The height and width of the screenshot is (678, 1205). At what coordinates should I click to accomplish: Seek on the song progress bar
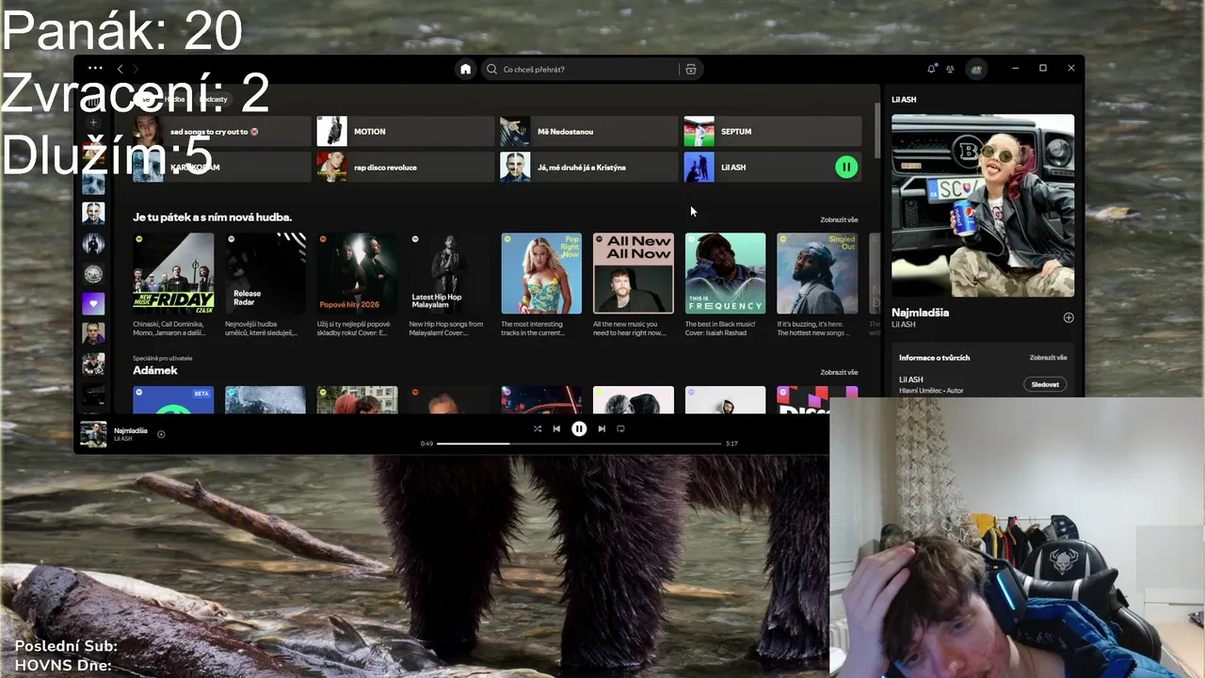[x=579, y=444]
